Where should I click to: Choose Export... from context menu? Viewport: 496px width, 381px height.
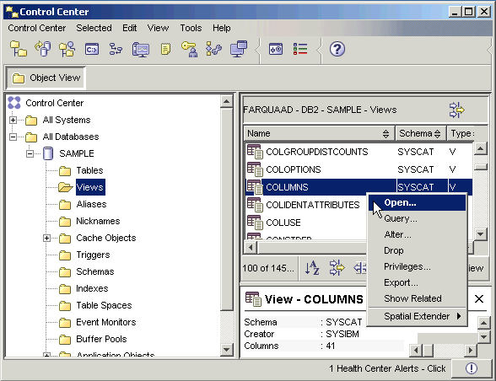coord(417,282)
